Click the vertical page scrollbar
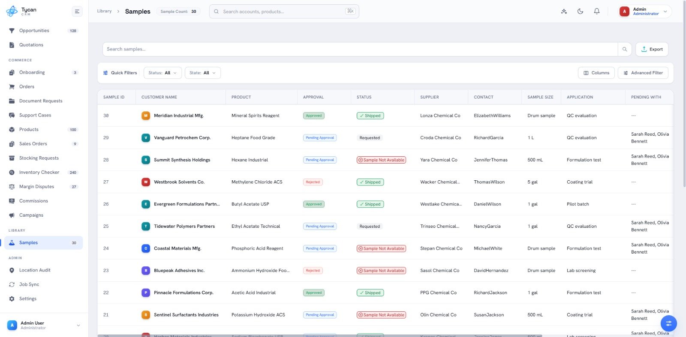 [x=684, y=94]
